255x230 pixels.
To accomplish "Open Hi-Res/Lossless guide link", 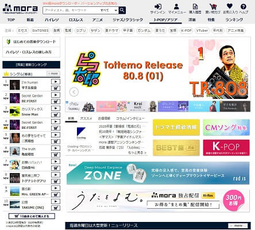I will (31, 52).
